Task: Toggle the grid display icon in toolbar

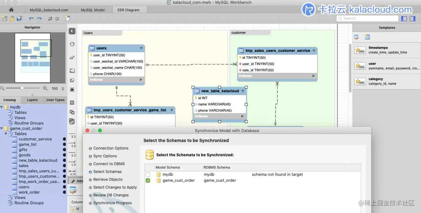Action: (x=50, y=18)
